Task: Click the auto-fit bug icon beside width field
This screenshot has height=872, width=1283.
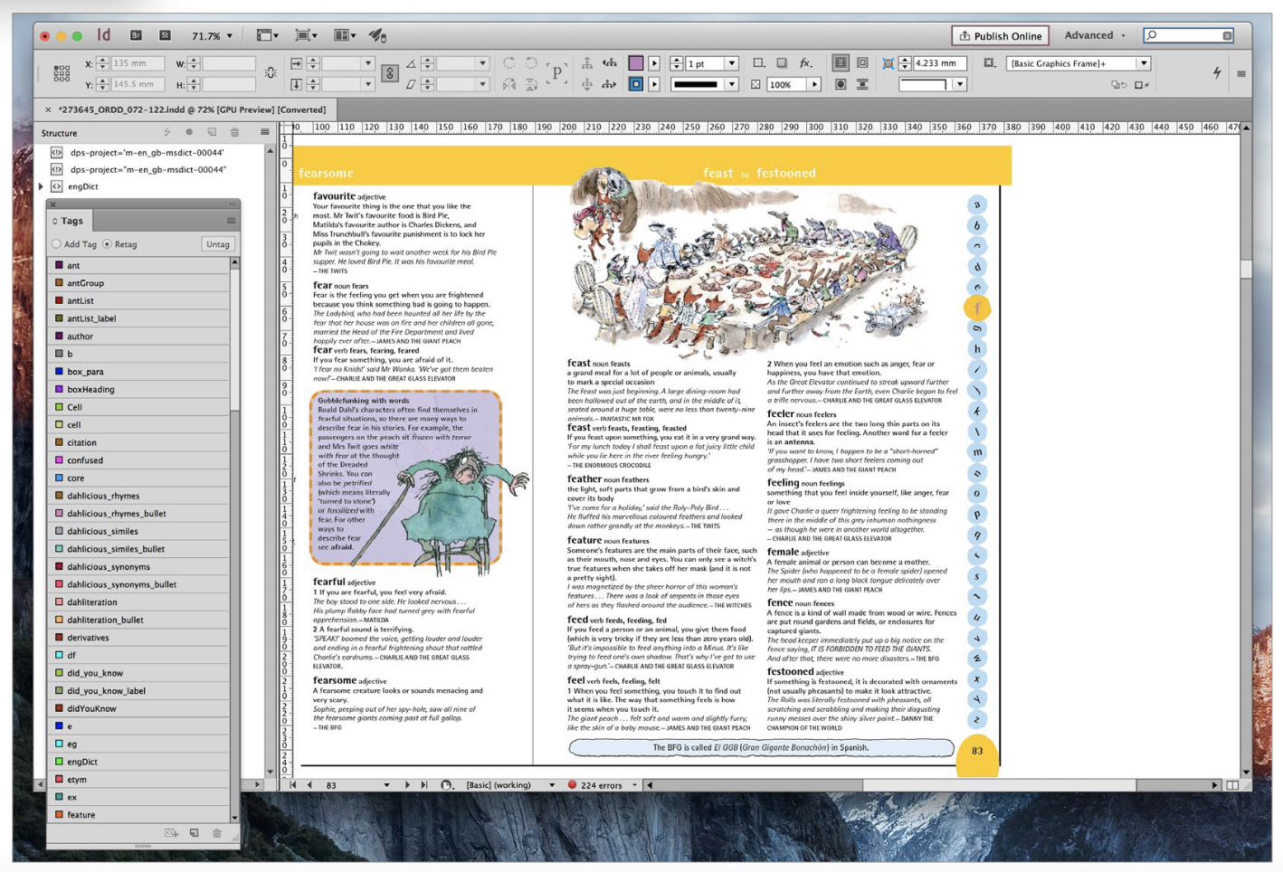Action: point(271,73)
